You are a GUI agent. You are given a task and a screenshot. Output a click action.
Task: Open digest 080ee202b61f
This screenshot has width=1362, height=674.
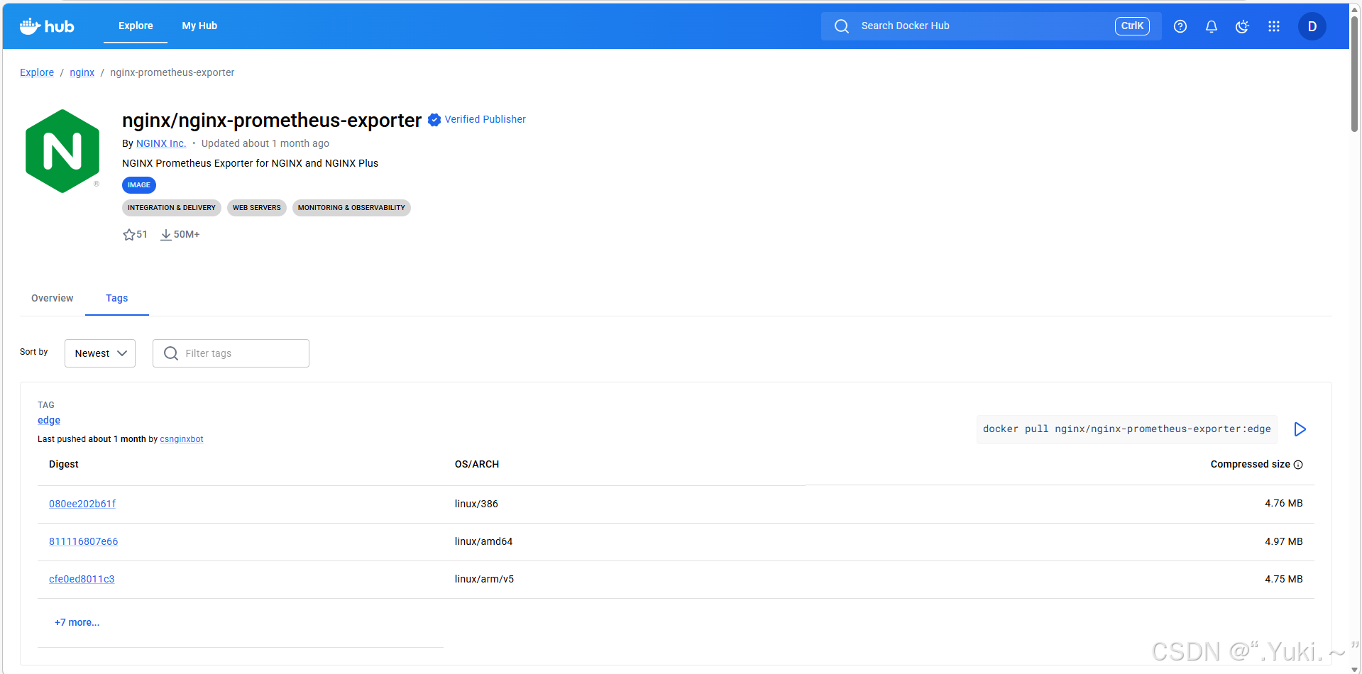pos(82,504)
